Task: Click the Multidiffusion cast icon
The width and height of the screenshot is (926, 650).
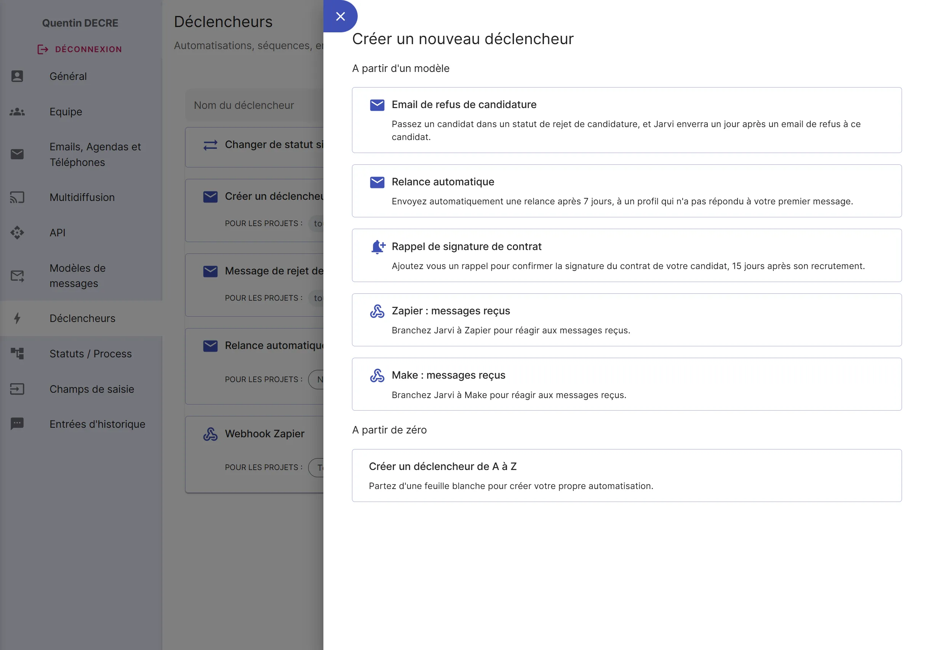Action: pos(17,197)
